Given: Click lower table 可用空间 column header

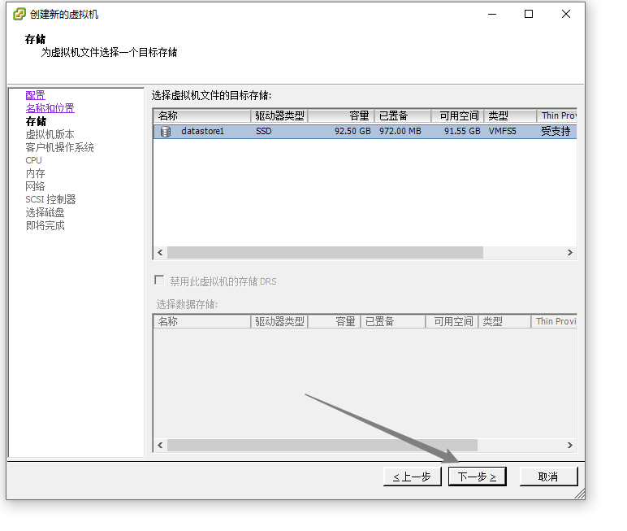Looking at the screenshot, I should point(452,321).
